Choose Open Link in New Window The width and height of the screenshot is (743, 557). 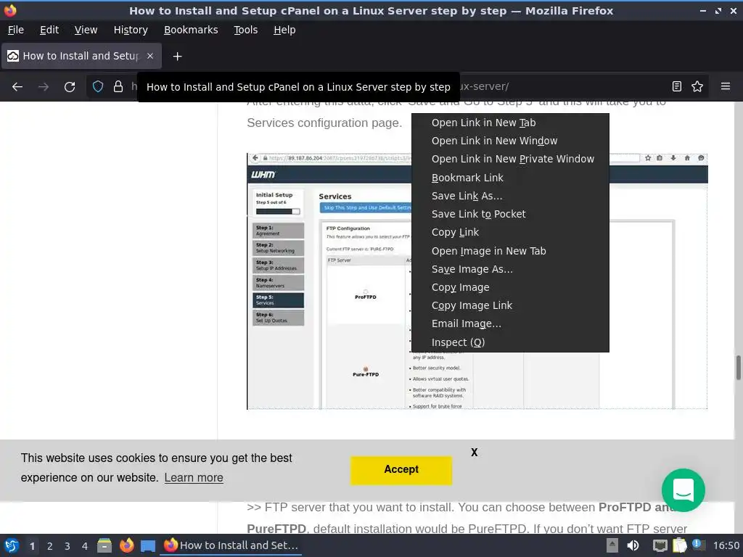click(510, 141)
